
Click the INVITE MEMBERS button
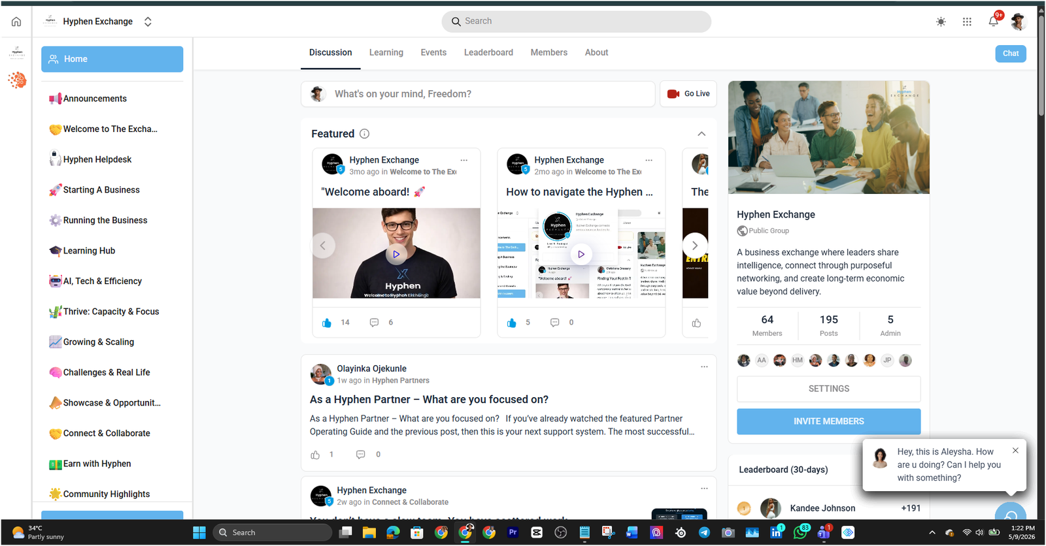pyautogui.click(x=829, y=421)
